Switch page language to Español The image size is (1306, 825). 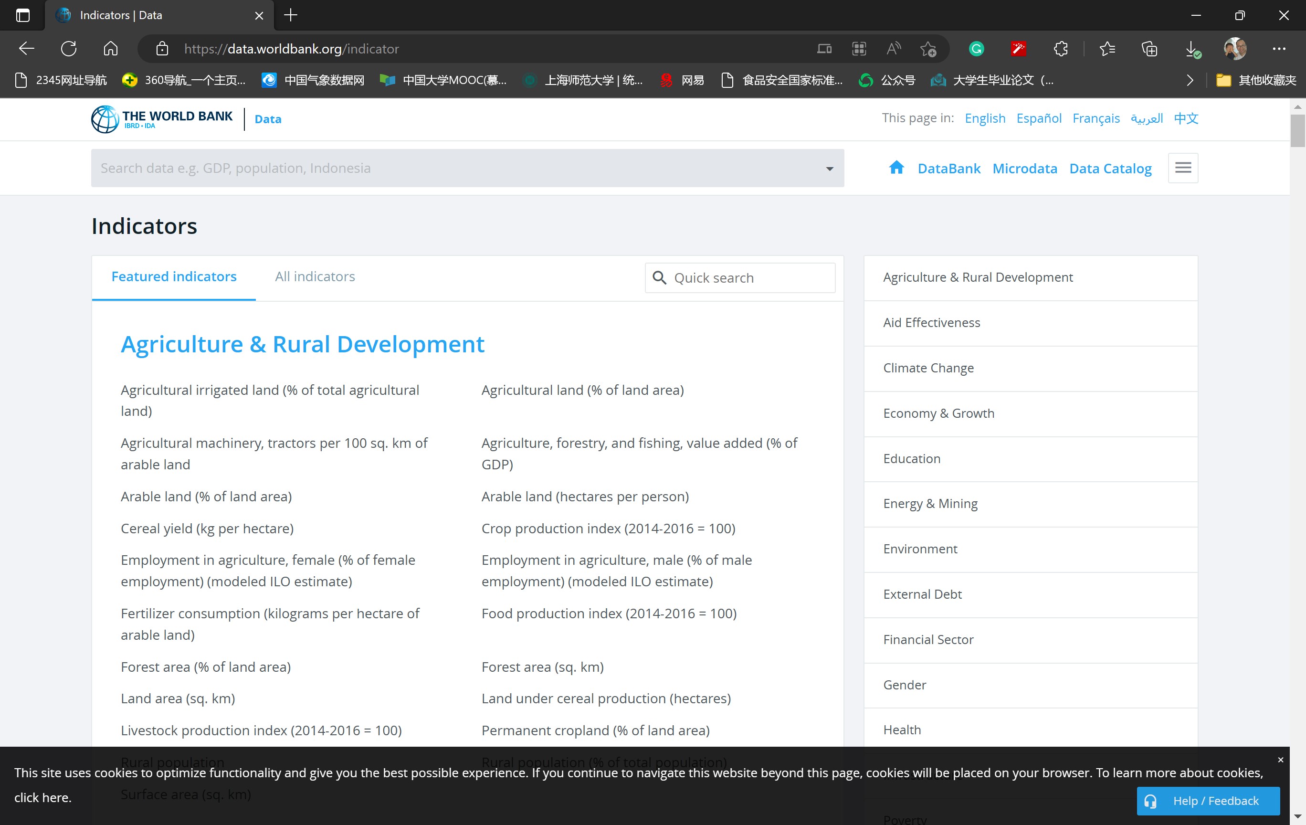(1038, 118)
